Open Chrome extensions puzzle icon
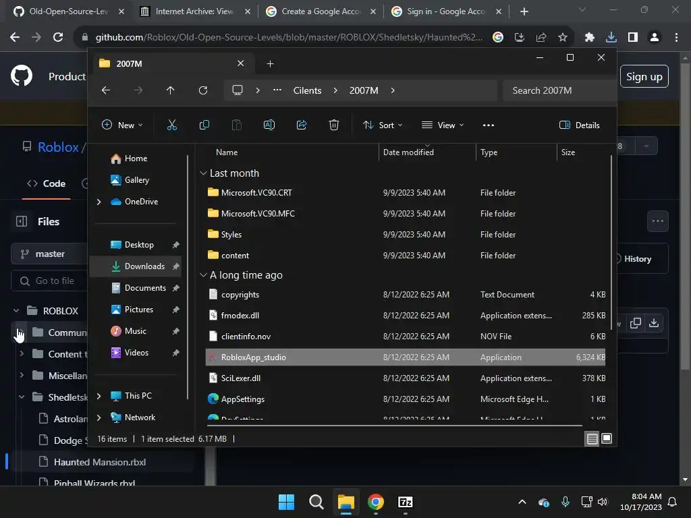 tap(589, 38)
